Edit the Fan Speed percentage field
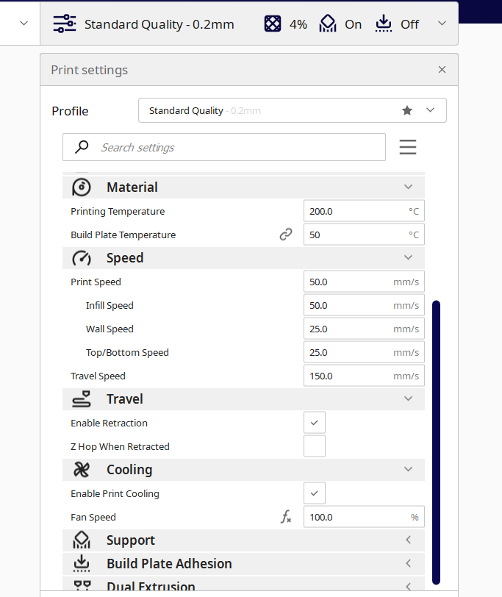The image size is (502, 597). (x=364, y=517)
